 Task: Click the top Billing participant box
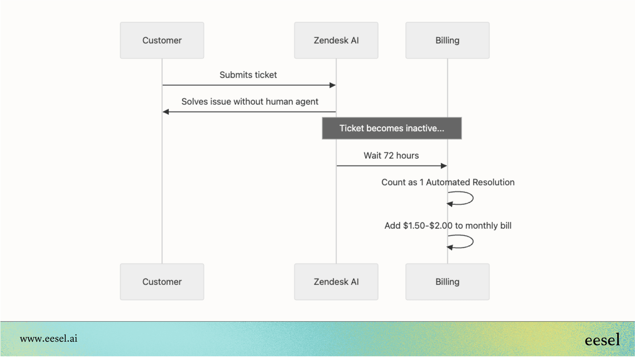coord(447,40)
